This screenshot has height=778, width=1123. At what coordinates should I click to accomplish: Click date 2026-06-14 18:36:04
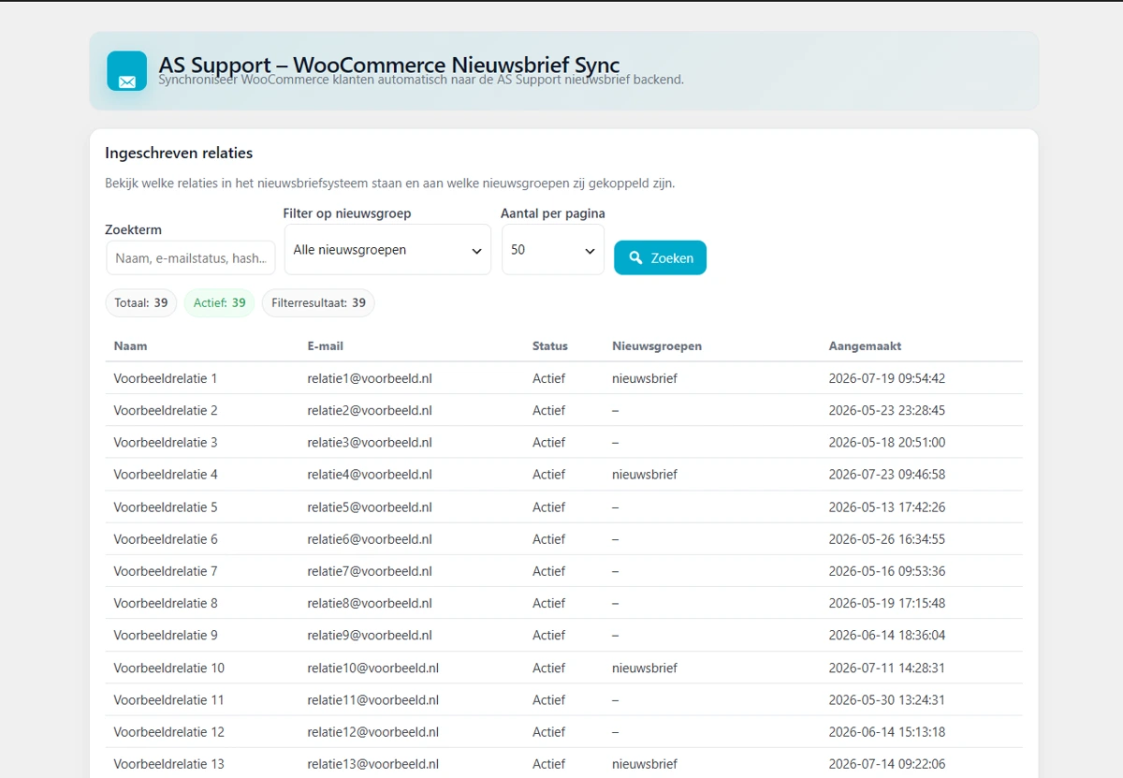887,635
